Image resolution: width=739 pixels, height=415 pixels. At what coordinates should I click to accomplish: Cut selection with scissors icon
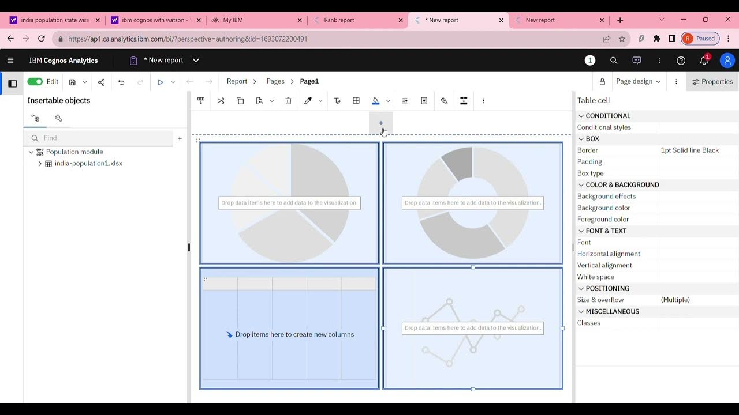[x=221, y=101]
